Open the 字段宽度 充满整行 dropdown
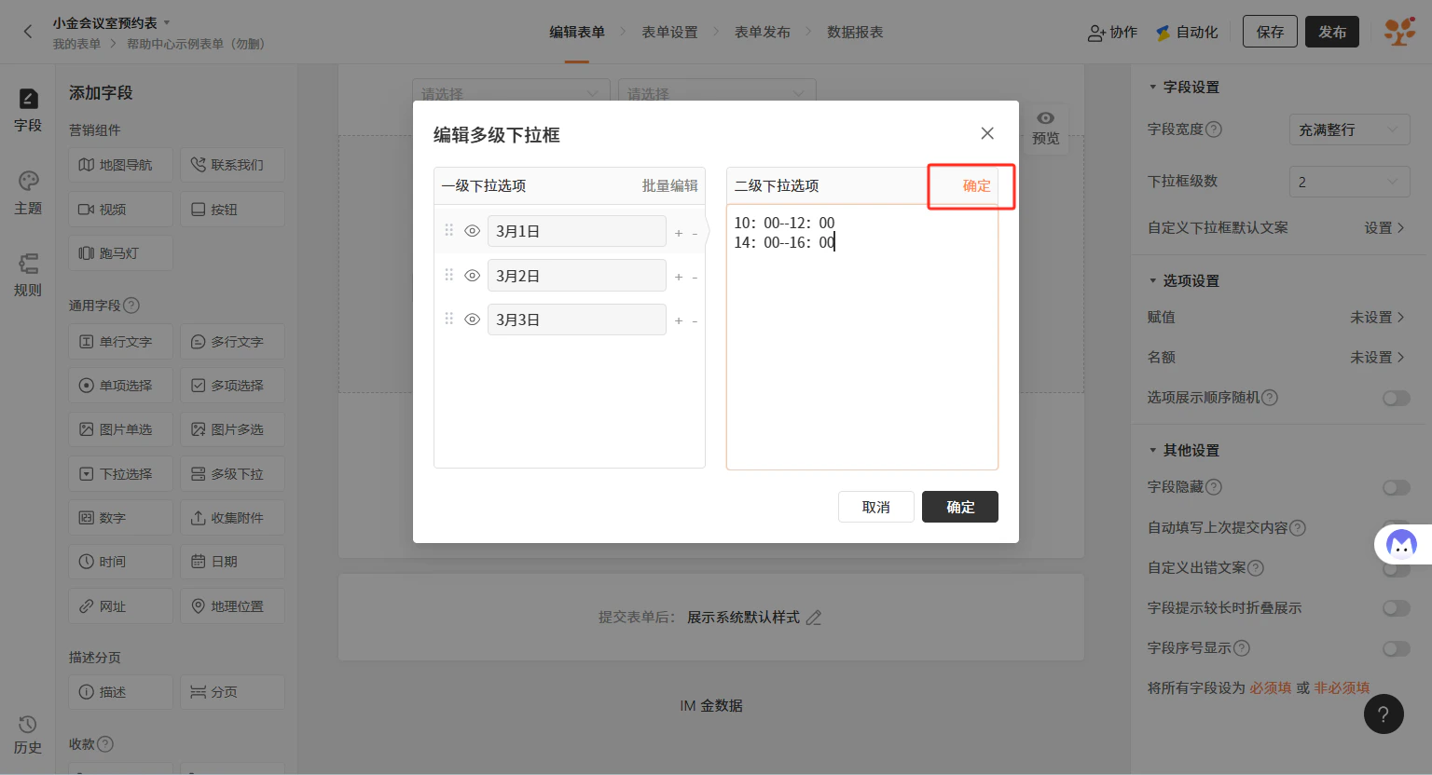1432x775 pixels. coord(1349,129)
